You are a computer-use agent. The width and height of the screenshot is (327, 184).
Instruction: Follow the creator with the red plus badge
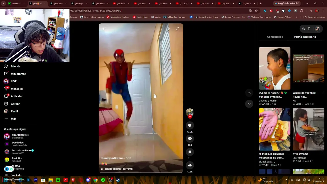[190, 117]
